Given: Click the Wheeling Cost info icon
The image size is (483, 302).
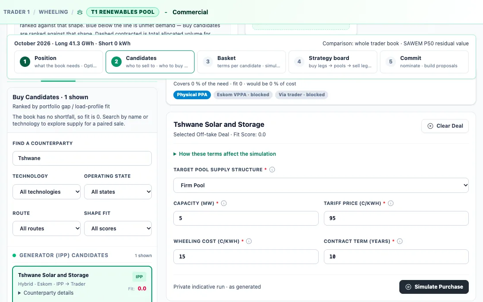Looking at the screenshot, I should click(249, 241).
